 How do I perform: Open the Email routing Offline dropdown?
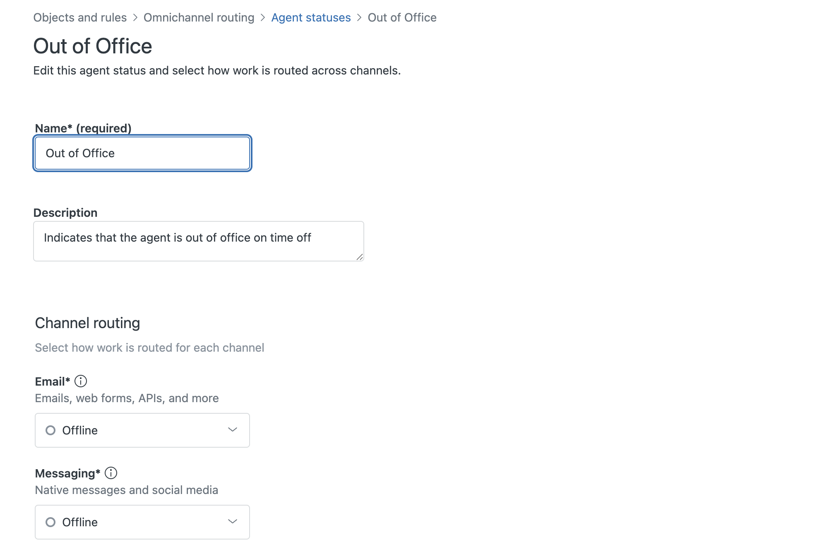(142, 430)
